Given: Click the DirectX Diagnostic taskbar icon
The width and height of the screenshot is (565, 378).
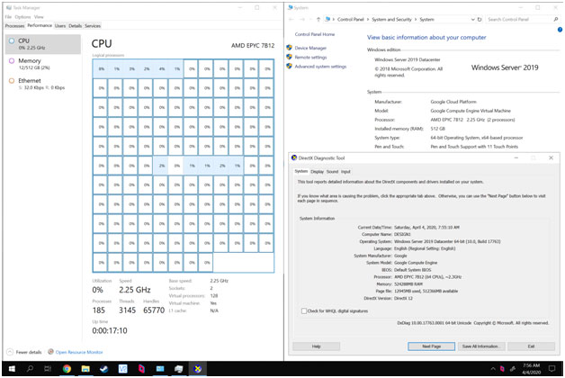Looking at the screenshot, I should point(197,369).
